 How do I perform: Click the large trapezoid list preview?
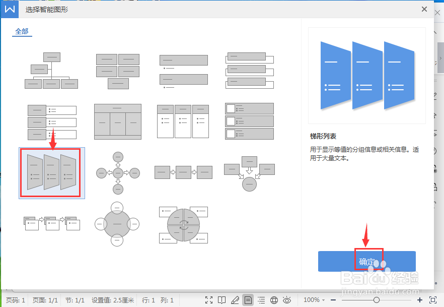tap(367, 76)
